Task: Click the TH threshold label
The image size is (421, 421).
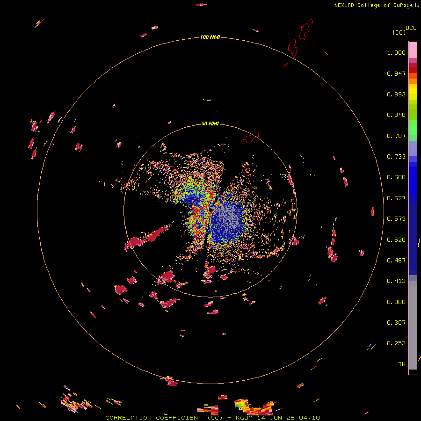Action: (402, 364)
